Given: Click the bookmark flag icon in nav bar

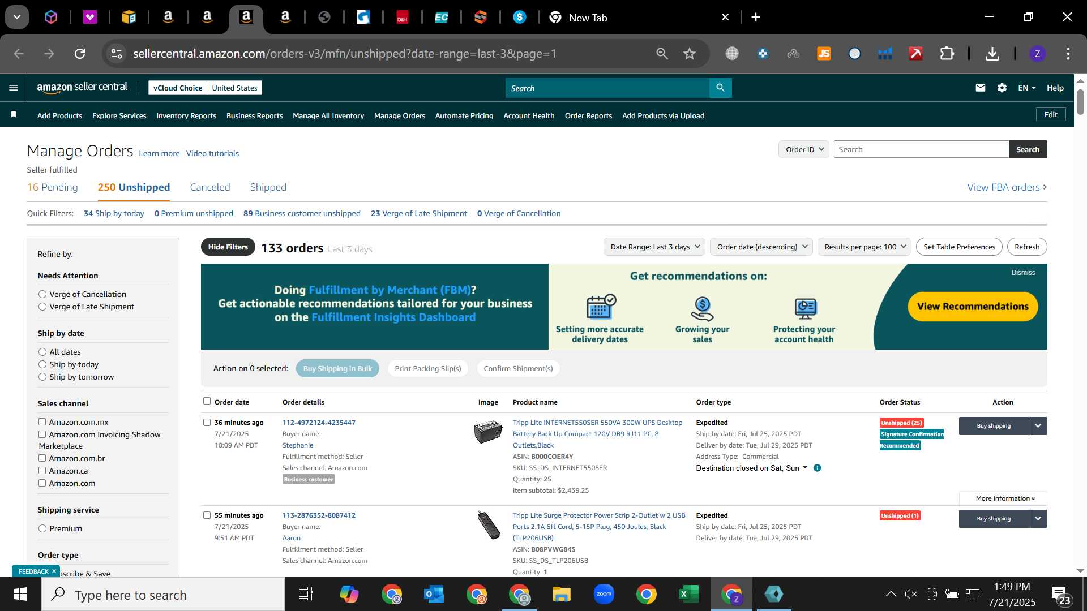Looking at the screenshot, I should pos(14,115).
